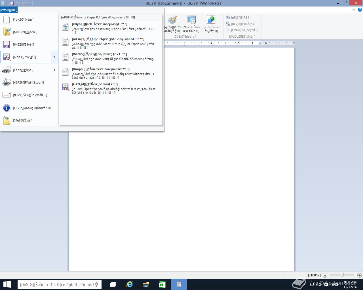This screenshot has height=290, width=363.
Task: Choose Save as from the File menu
Action: point(26,57)
